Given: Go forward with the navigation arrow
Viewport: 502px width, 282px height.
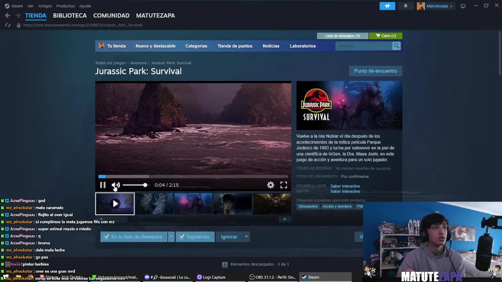Looking at the screenshot, I should click(x=18, y=16).
